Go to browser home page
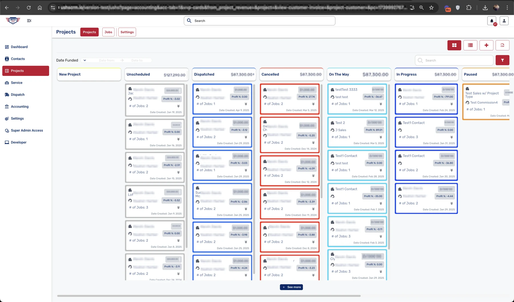This screenshot has height=302, width=514. (40, 8)
